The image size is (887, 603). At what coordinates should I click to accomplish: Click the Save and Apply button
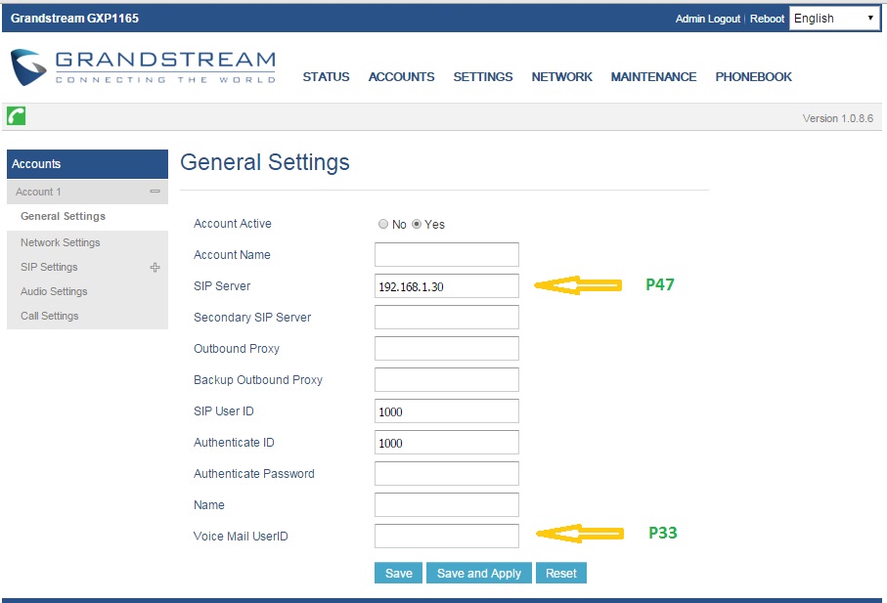478,573
